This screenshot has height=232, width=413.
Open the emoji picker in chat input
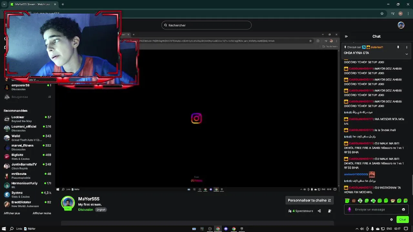(403, 209)
